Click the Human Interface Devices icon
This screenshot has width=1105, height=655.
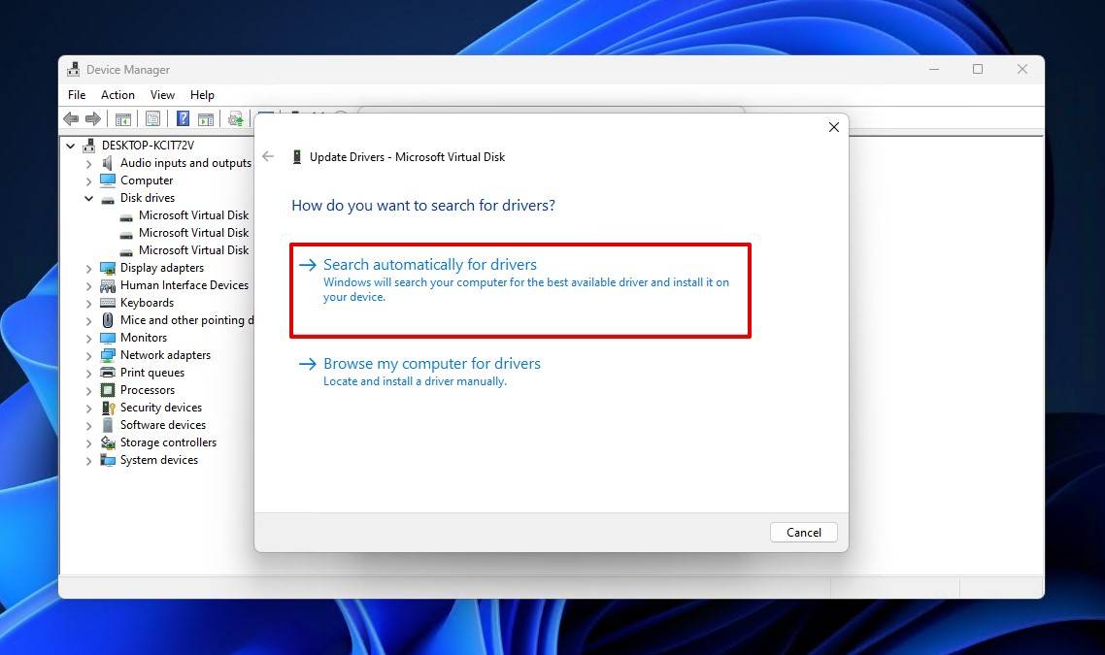(108, 285)
